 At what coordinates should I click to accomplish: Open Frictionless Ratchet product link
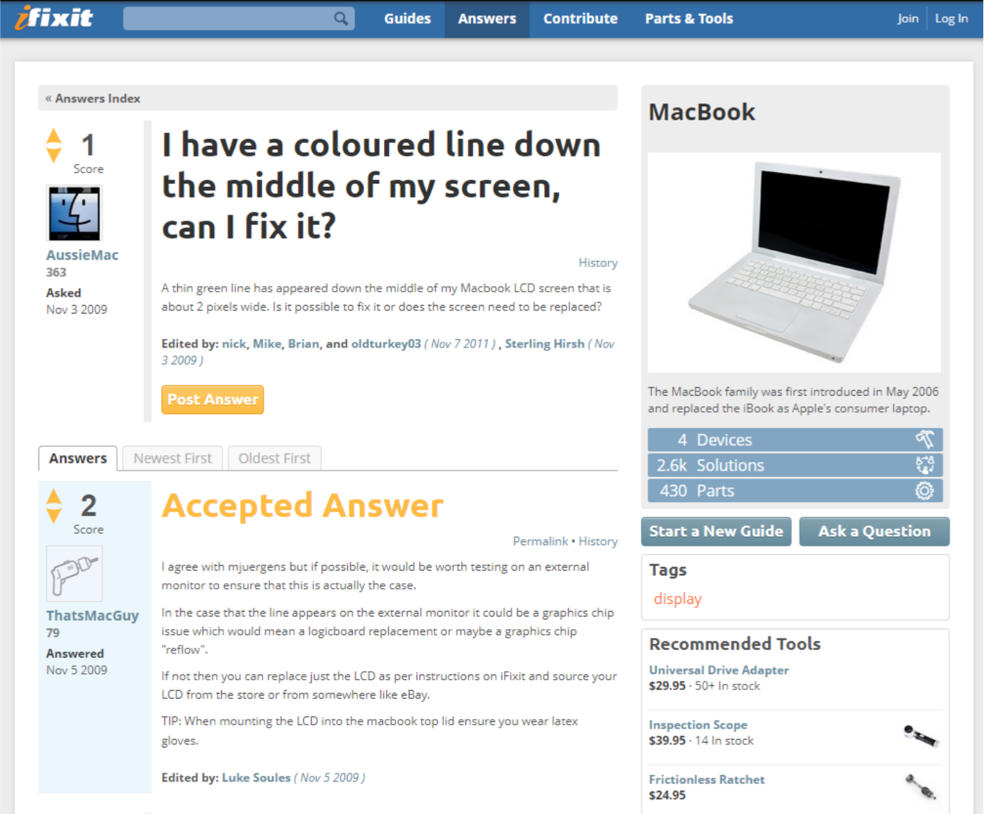click(707, 779)
